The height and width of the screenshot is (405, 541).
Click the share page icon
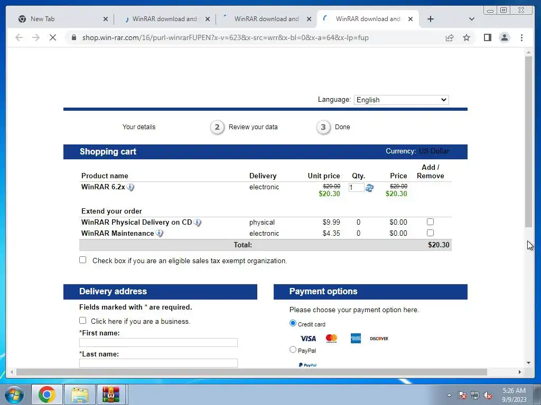point(450,37)
